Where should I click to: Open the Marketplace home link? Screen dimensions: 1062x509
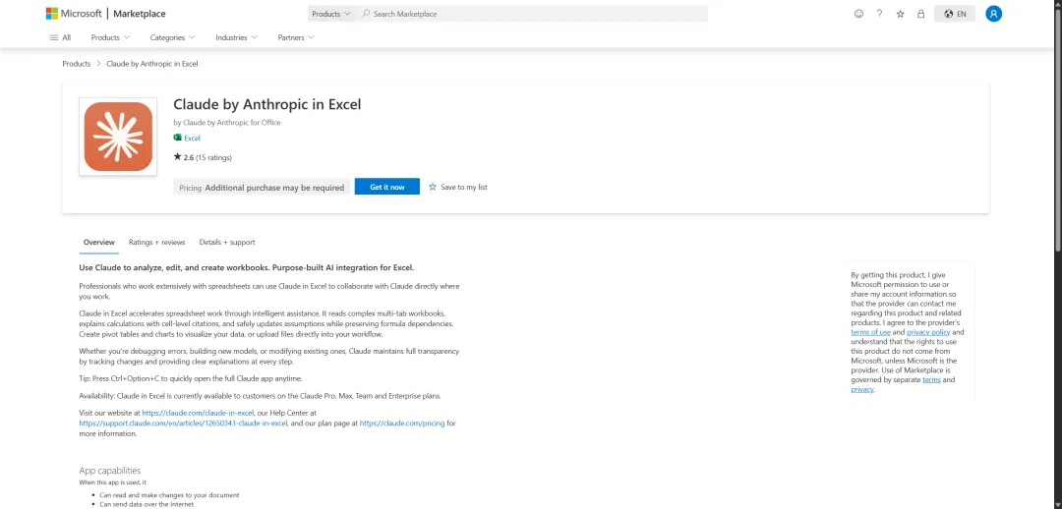[139, 14]
